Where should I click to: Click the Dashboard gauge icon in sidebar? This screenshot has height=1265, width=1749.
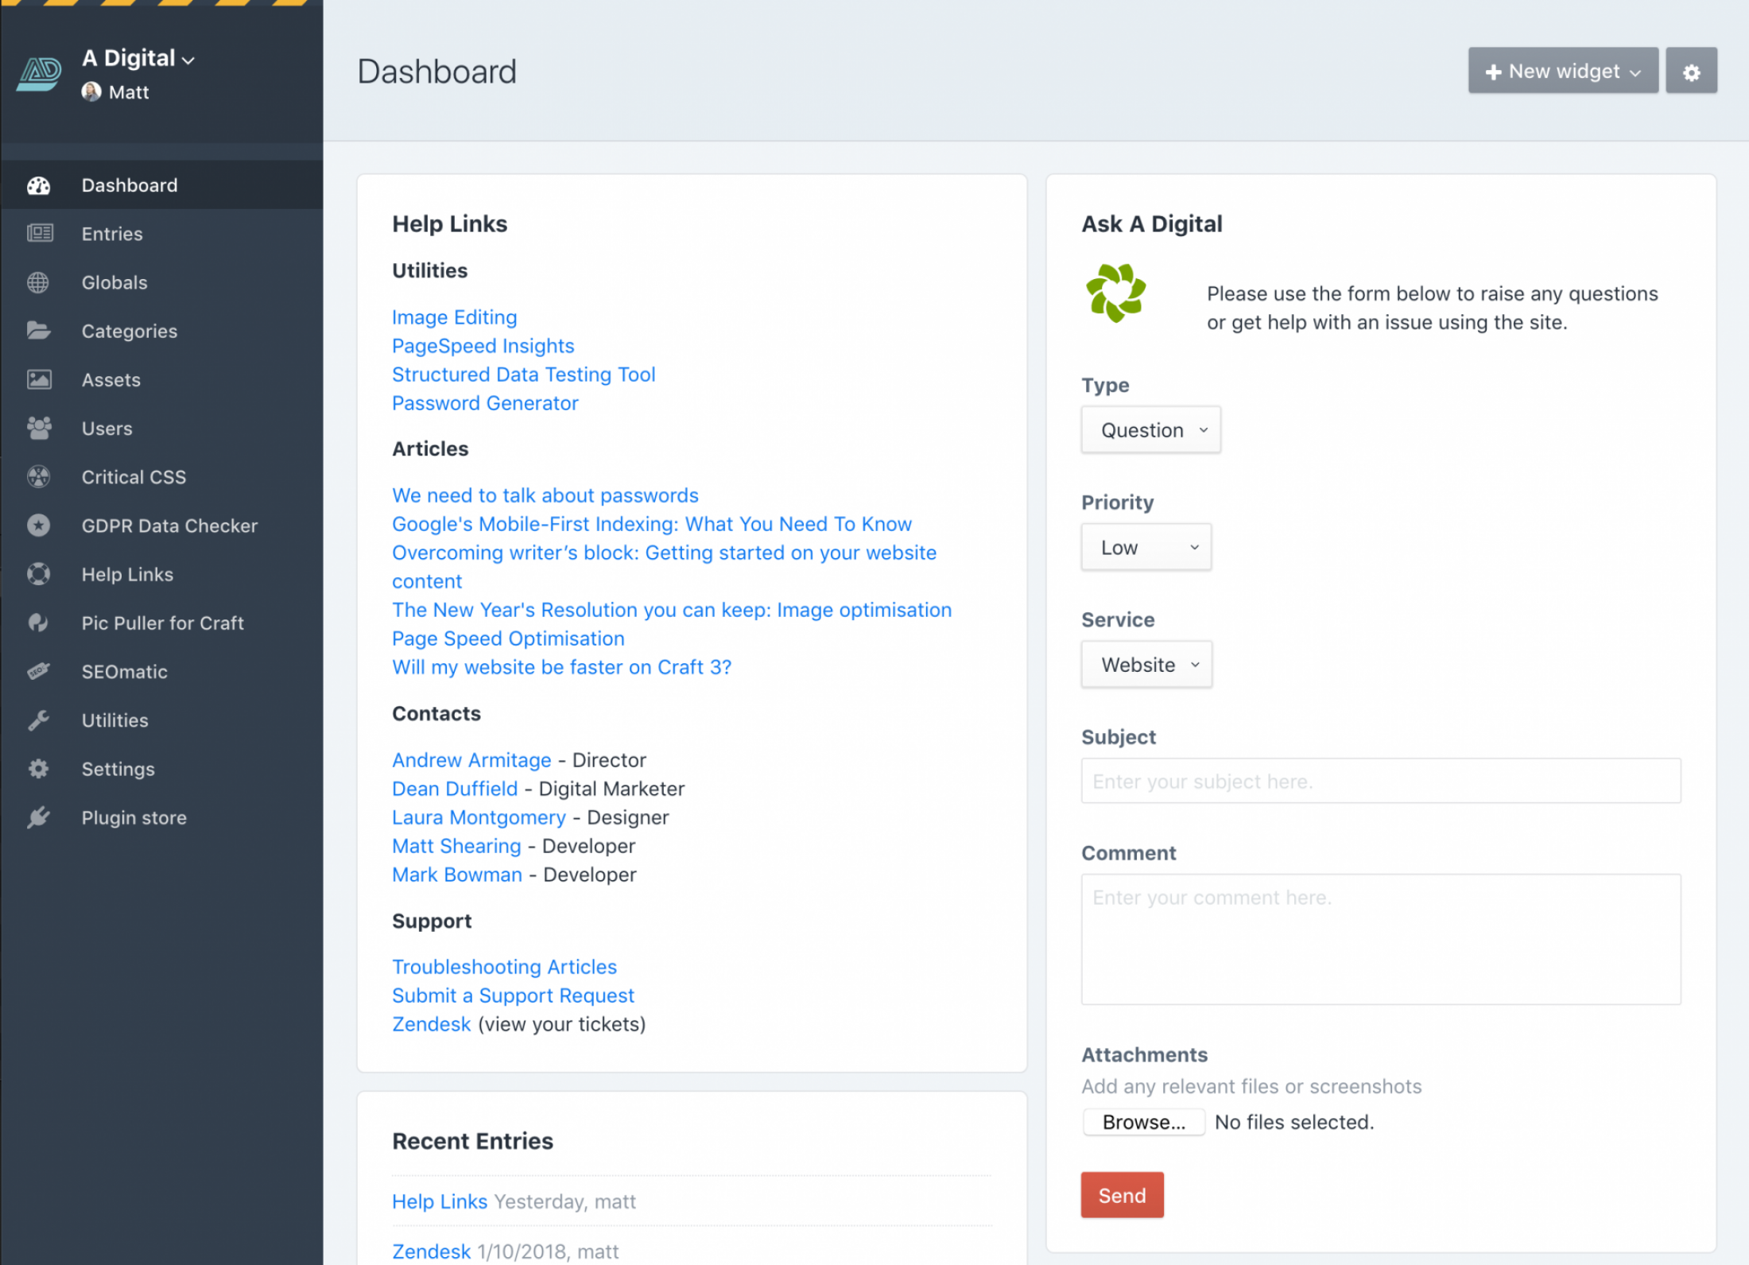(x=38, y=185)
